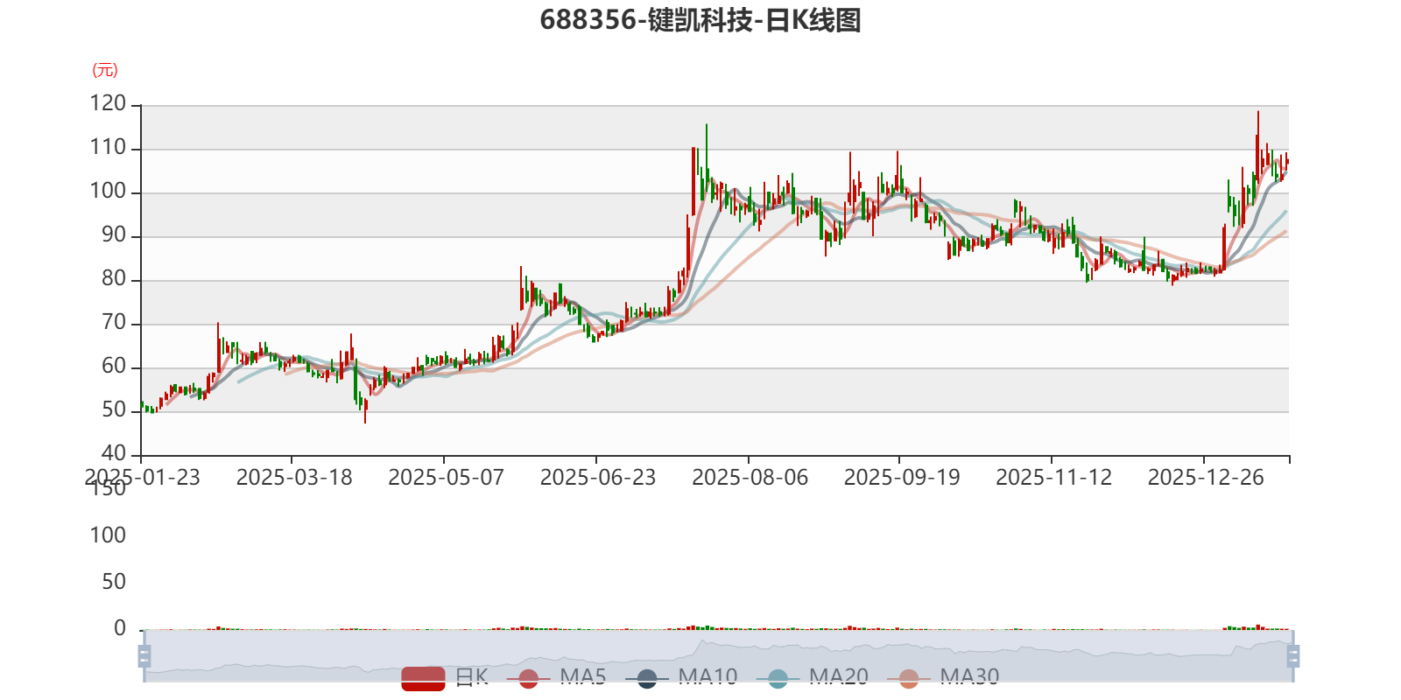Toggle the MA10 line legend
The width and height of the screenshot is (1401, 700).
[681, 677]
